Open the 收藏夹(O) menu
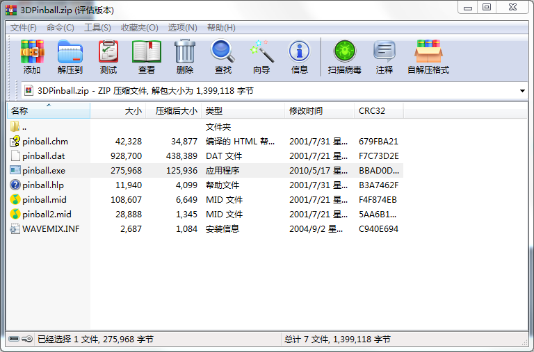This screenshot has width=534, height=352. pos(140,28)
